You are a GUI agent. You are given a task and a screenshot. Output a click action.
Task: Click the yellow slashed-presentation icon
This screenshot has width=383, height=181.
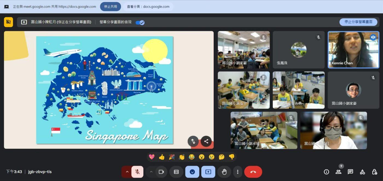pyautogui.click(x=8, y=22)
